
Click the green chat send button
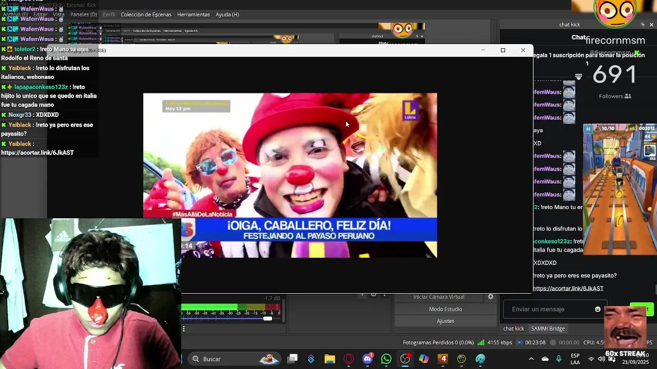pyautogui.click(x=642, y=309)
